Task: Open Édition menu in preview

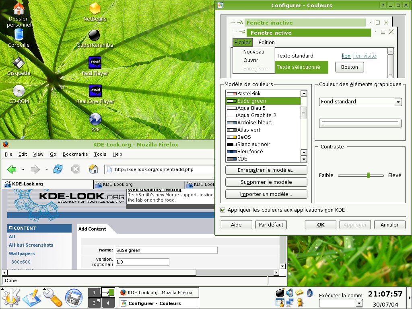Action: pyautogui.click(x=266, y=42)
